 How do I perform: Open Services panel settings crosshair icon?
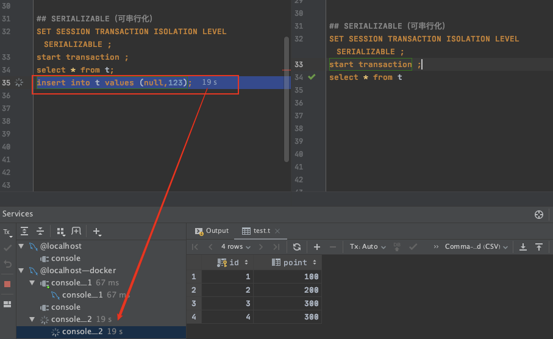pos(538,215)
